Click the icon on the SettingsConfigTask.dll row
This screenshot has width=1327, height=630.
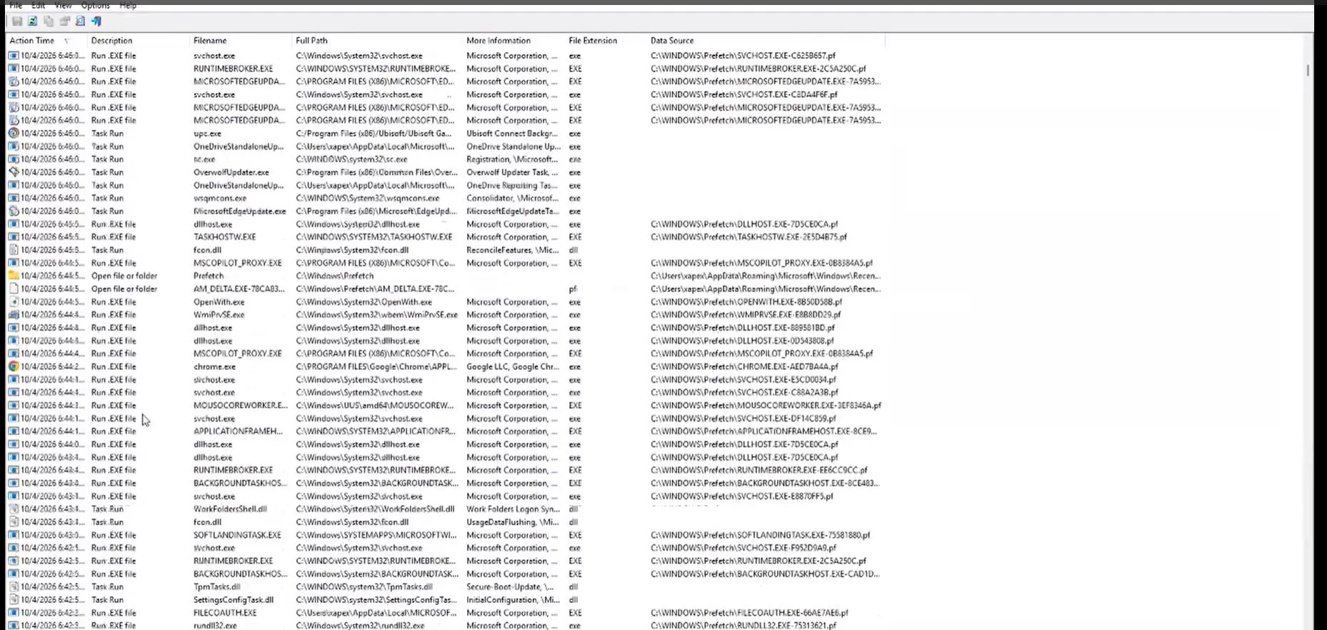coord(14,599)
